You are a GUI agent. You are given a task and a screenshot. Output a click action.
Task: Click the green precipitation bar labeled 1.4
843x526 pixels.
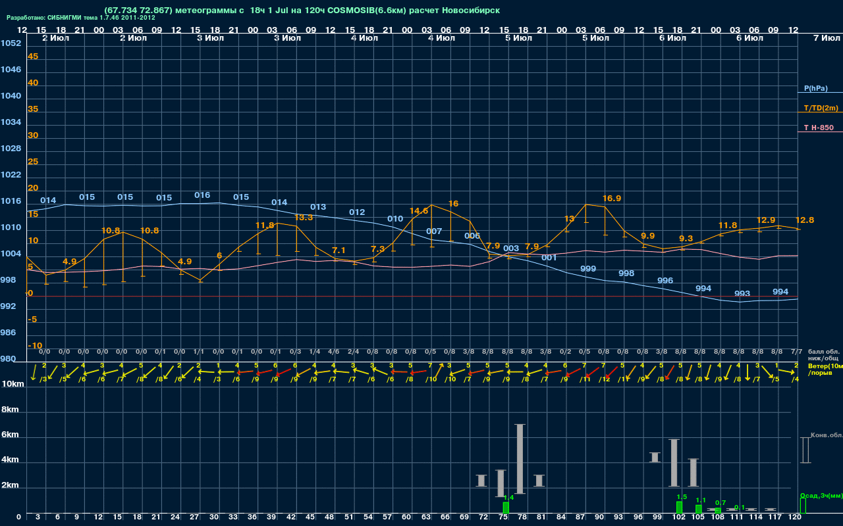tap(506, 508)
